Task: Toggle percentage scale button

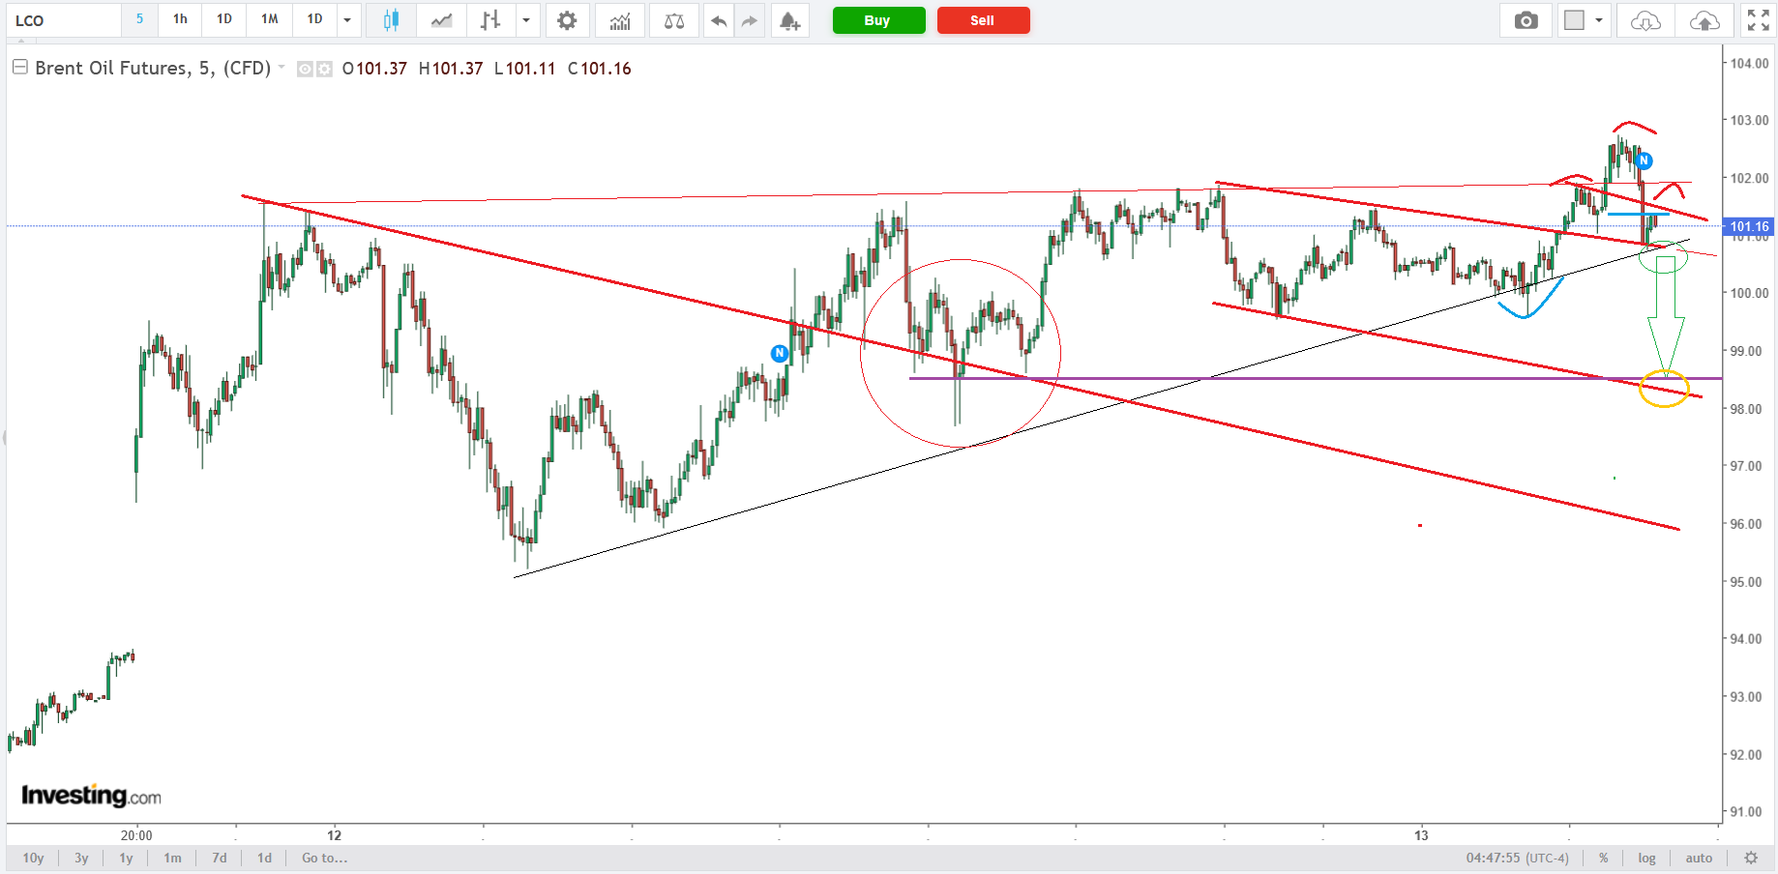Action: coord(1604,858)
